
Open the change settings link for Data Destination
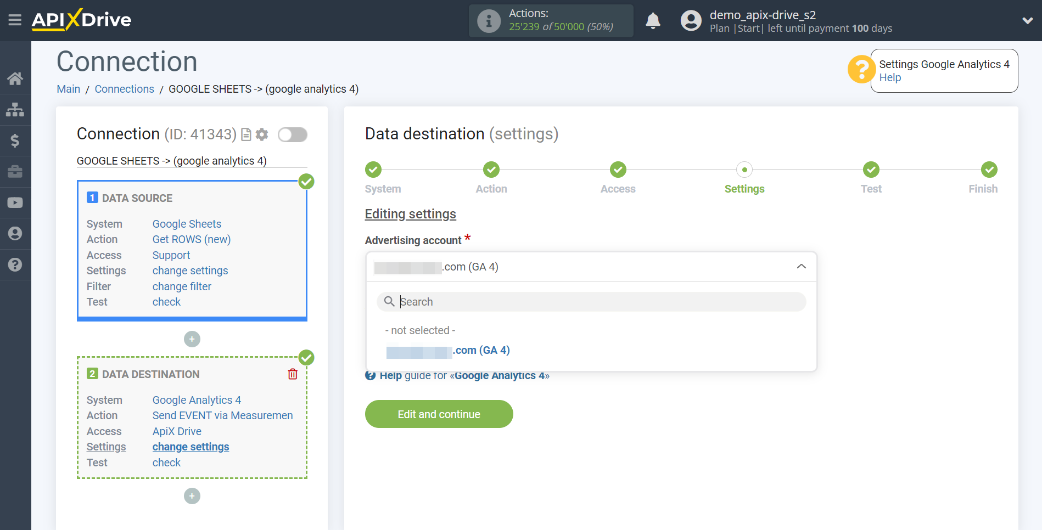tap(191, 447)
